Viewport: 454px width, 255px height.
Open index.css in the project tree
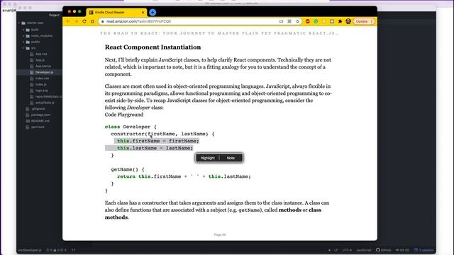[x=42, y=79]
